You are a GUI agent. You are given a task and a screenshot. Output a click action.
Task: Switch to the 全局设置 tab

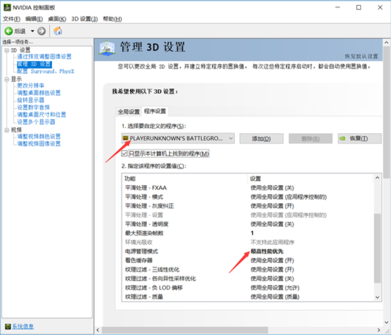129,112
